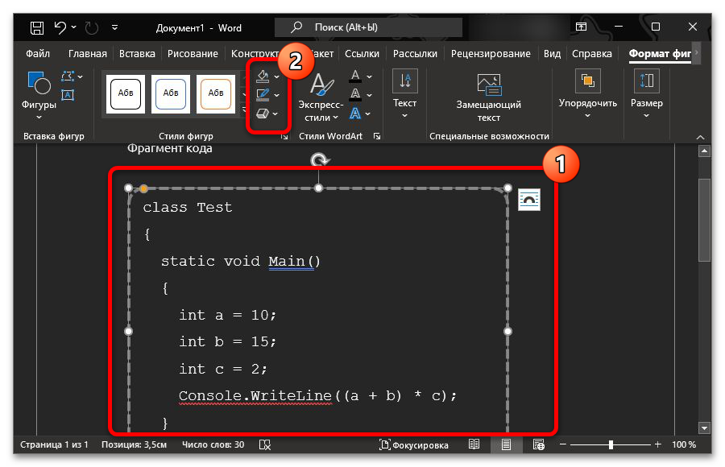The image size is (725, 467).
Task: Click the Save icon in title bar
Action: (x=37, y=27)
